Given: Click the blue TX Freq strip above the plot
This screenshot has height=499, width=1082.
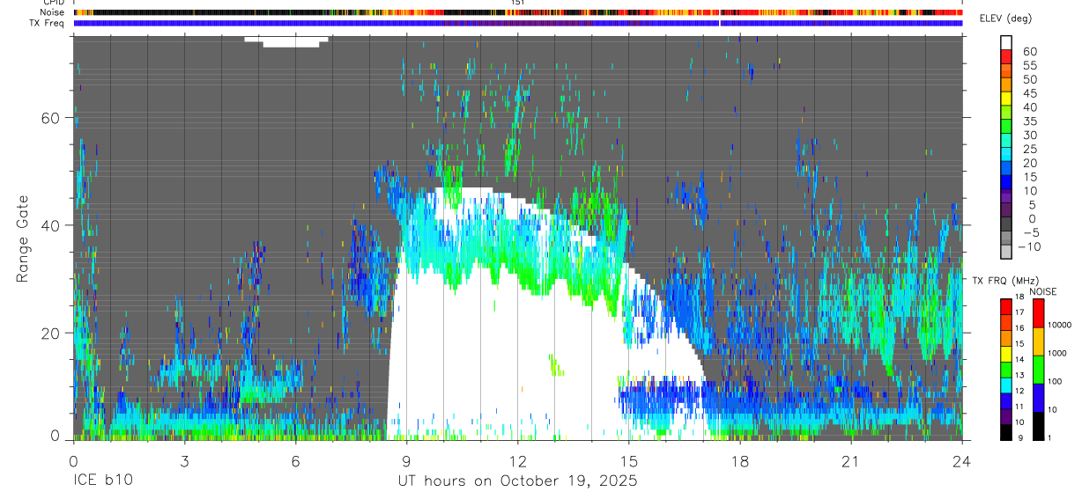Looking at the screenshot, I should [518, 24].
